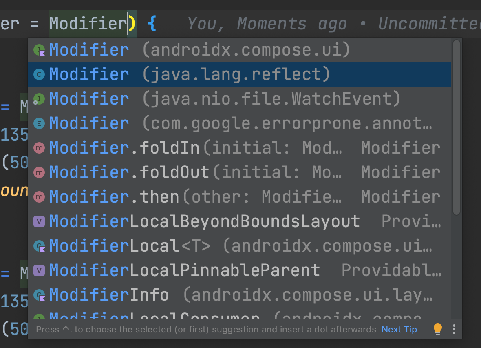Image resolution: width=481 pixels, height=348 pixels.
Task: Choose Modifier (java.lang.reflect) suggestion
Action: (x=239, y=74)
